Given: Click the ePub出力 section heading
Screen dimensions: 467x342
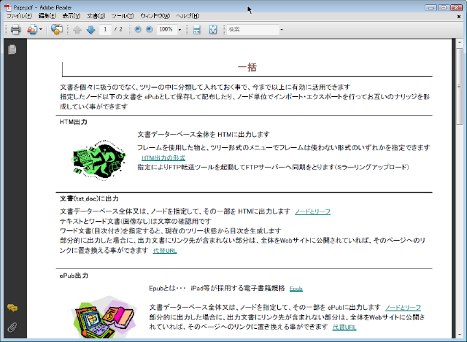Looking at the screenshot, I should point(74,276).
